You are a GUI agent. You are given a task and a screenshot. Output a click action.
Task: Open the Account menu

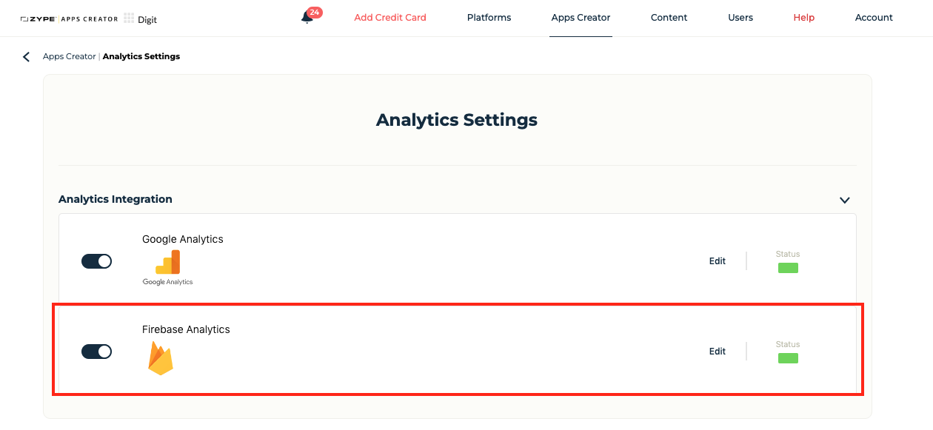pos(874,18)
